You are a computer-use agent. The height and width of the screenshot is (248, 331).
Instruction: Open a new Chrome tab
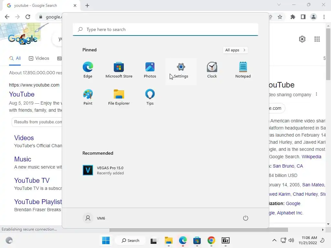(87, 5)
